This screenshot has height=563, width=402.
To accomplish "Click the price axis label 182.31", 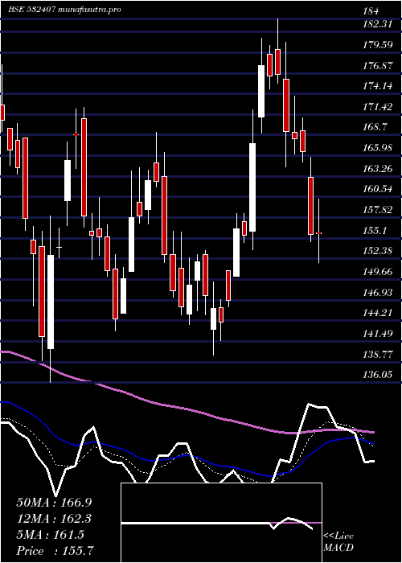I will pos(377,24).
